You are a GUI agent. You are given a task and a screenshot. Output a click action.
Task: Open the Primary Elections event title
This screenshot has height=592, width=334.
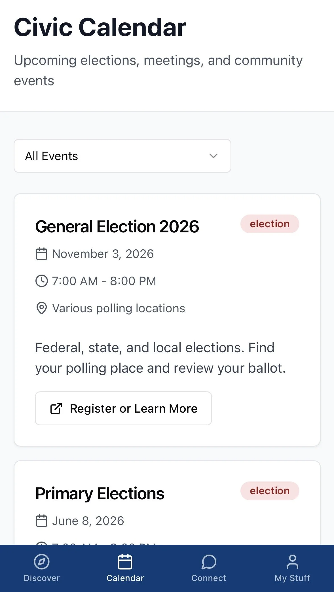click(x=100, y=494)
